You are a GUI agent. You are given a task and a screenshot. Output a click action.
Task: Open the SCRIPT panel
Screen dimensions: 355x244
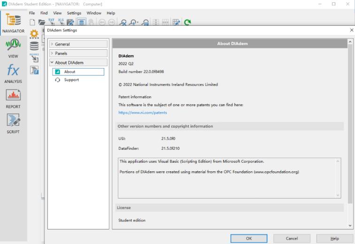click(13, 124)
